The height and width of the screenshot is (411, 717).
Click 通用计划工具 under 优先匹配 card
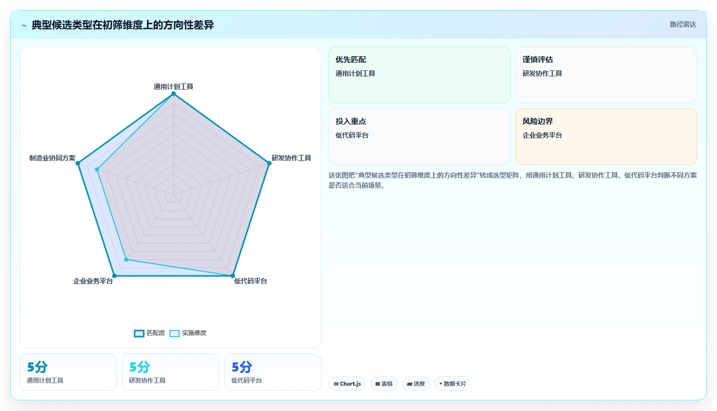[x=355, y=73]
